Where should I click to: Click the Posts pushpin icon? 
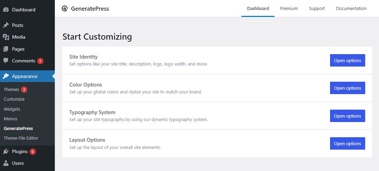click(6, 25)
